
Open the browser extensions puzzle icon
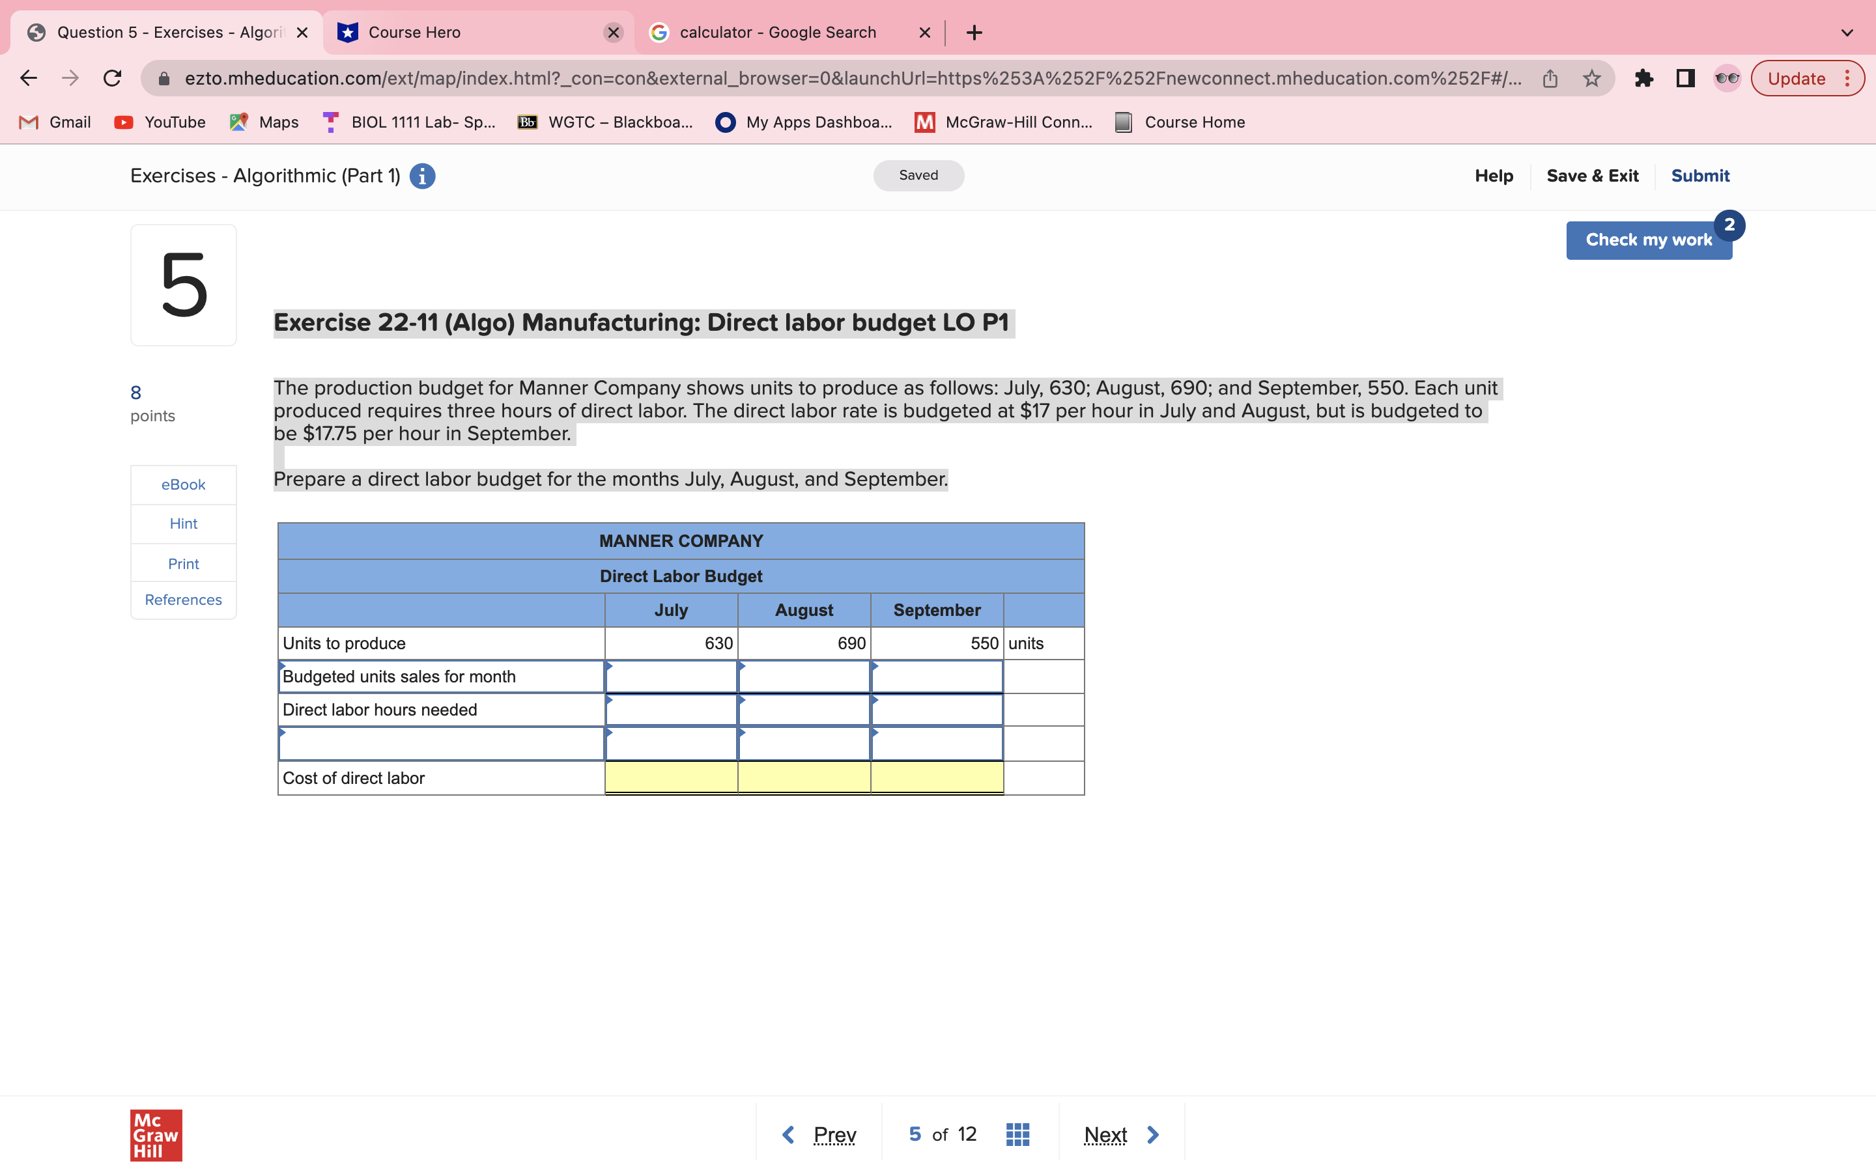pos(1643,78)
